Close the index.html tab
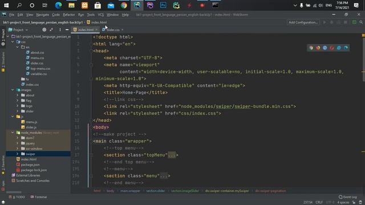This screenshot has height=205, width=365. point(96,30)
